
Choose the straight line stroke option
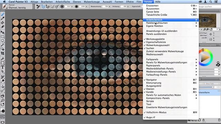(48, 7)
